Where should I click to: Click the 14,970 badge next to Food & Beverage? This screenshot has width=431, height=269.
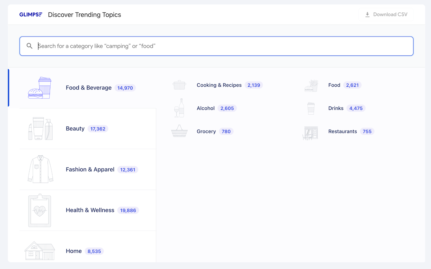click(125, 88)
